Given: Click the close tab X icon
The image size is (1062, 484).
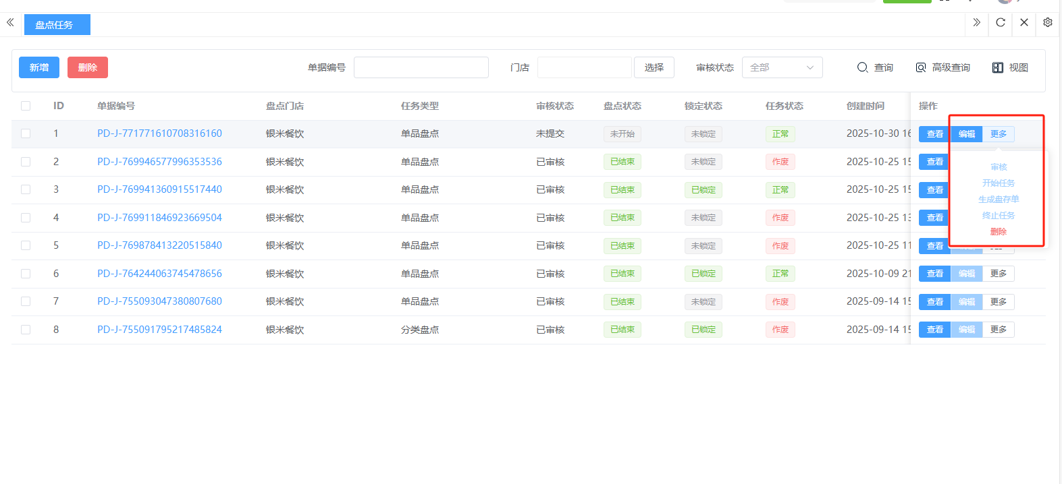Looking at the screenshot, I should pos(1024,23).
